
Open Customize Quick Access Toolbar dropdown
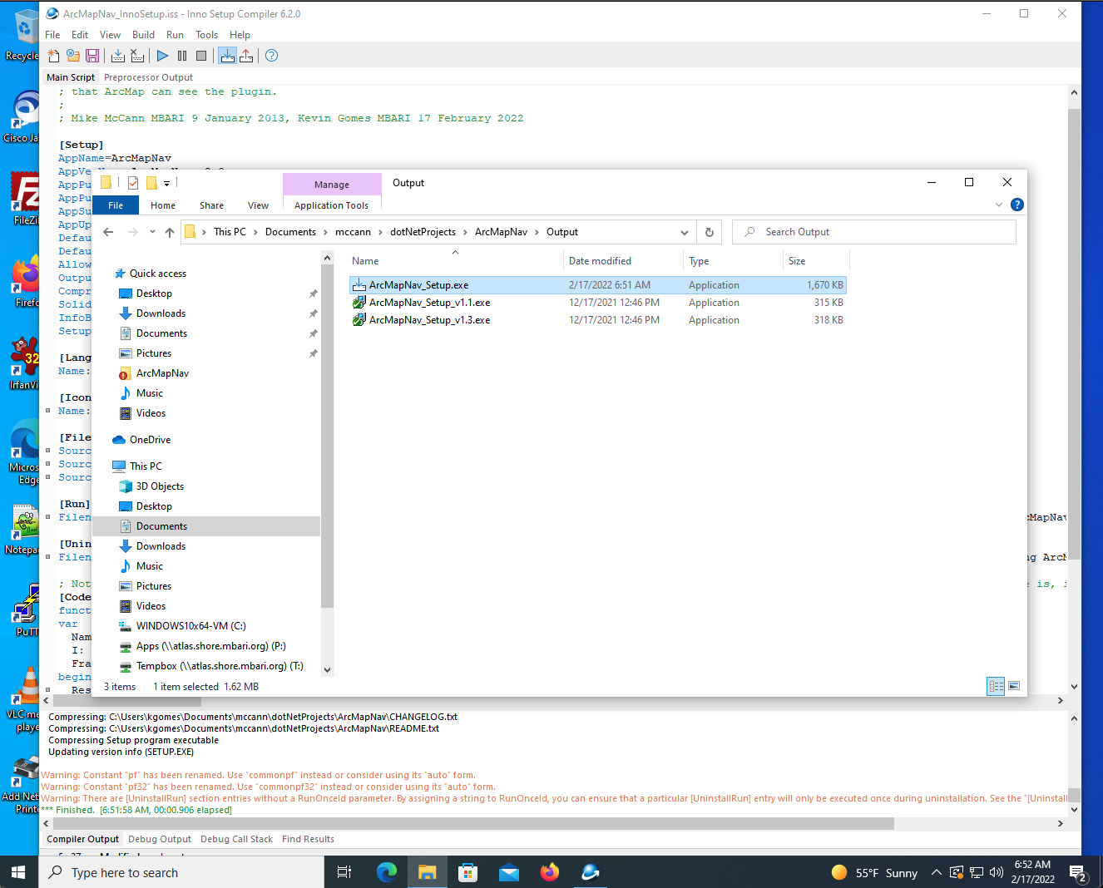166,184
